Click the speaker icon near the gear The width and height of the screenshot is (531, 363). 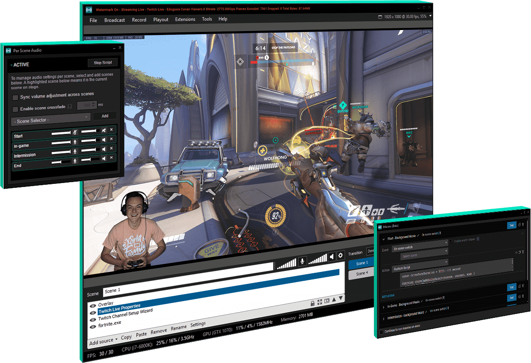click(x=331, y=256)
